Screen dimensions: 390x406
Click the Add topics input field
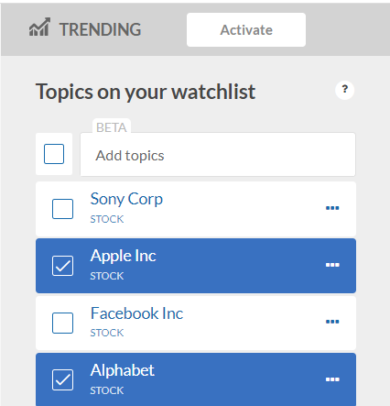pos(218,155)
